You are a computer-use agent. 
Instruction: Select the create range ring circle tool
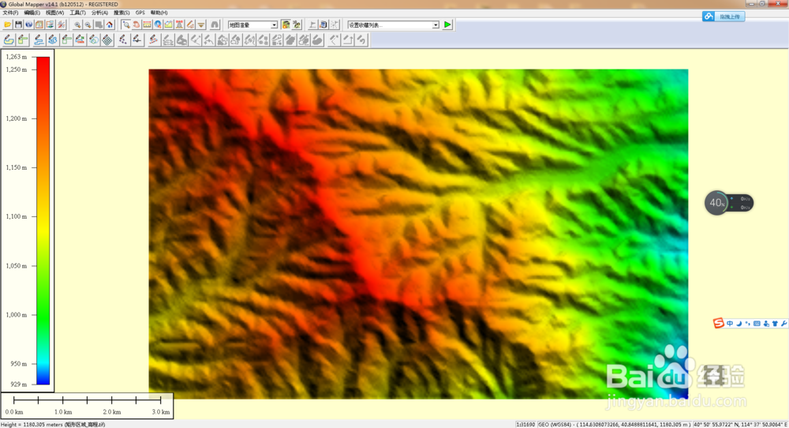(x=94, y=39)
